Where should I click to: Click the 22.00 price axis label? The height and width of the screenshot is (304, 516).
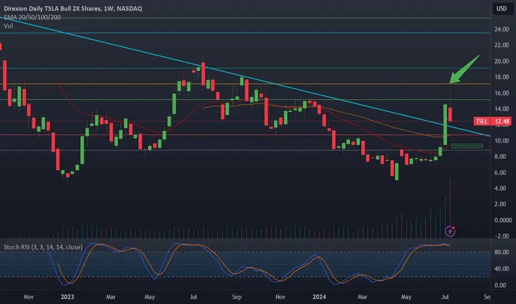point(502,45)
